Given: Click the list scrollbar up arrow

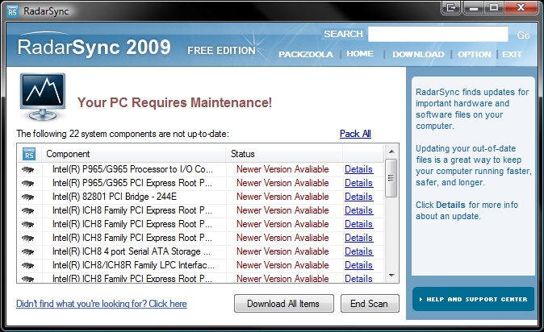Looking at the screenshot, I should coord(391,151).
